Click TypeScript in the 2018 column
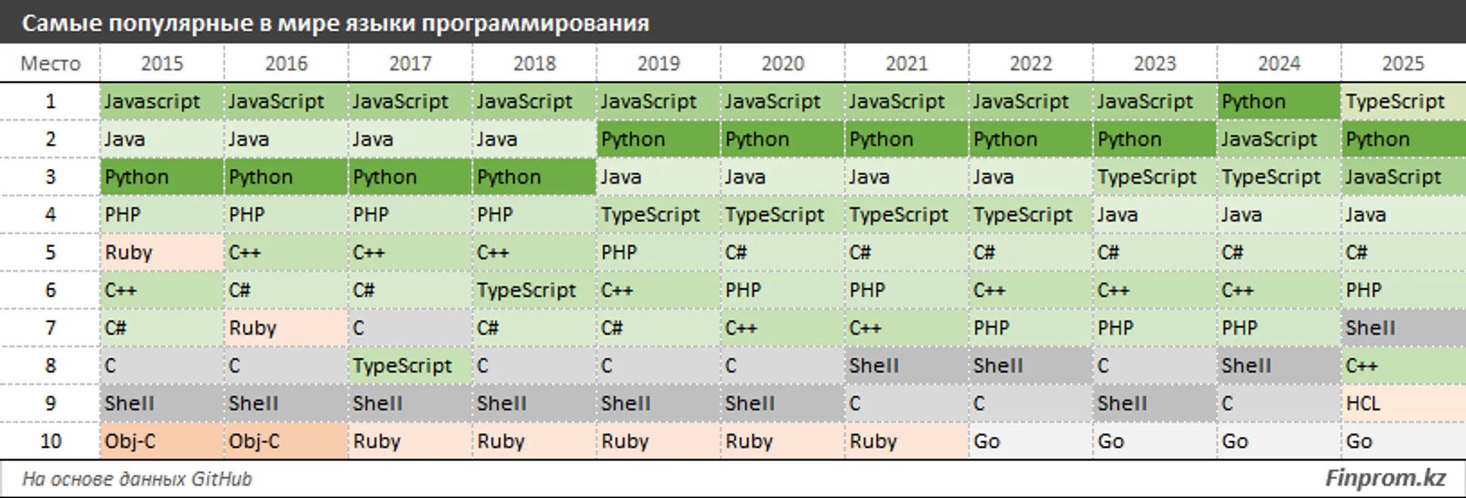 526,290
